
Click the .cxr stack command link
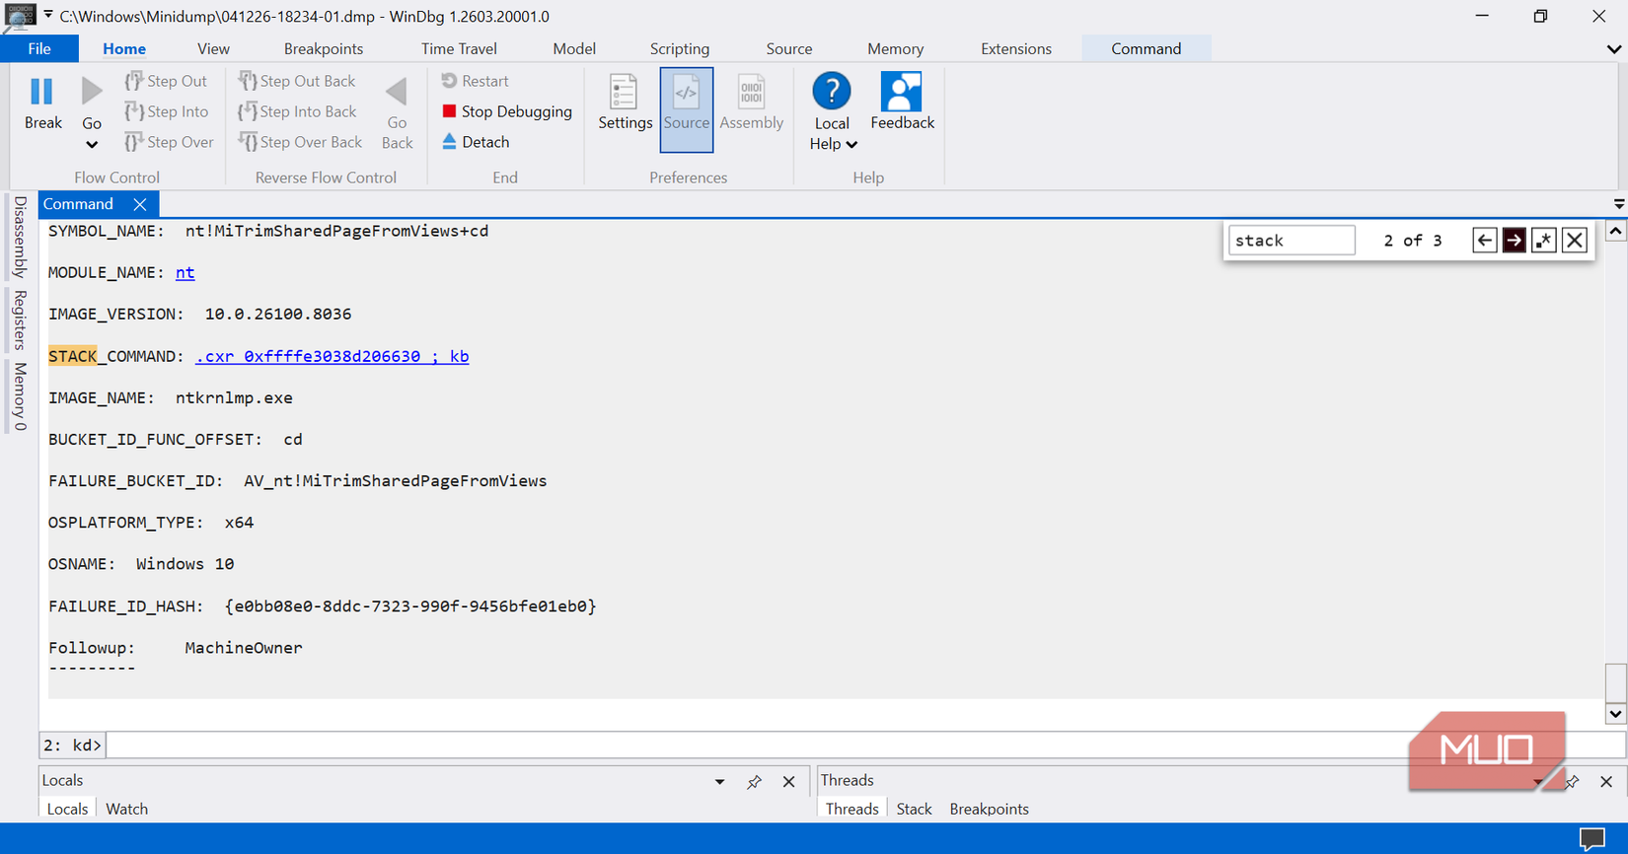(x=333, y=356)
